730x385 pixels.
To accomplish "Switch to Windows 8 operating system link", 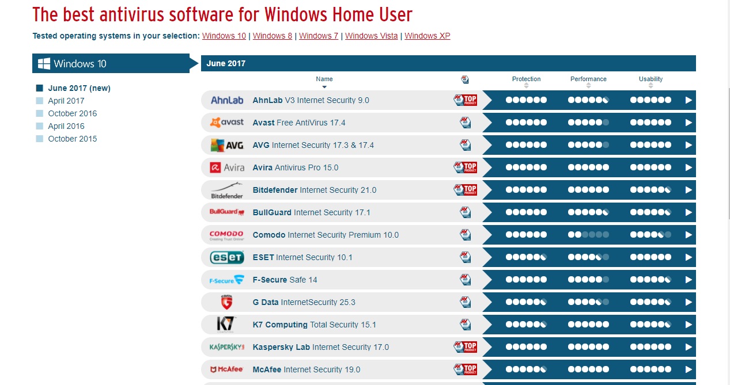I will [273, 36].
